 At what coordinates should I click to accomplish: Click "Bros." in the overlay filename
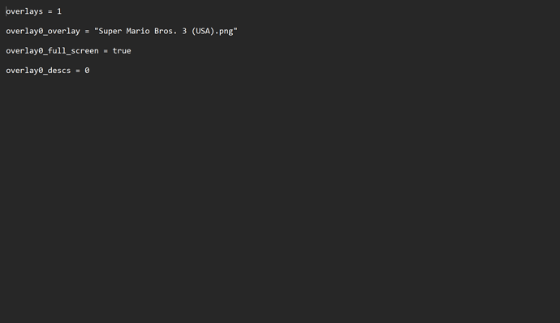click(166, 31)
